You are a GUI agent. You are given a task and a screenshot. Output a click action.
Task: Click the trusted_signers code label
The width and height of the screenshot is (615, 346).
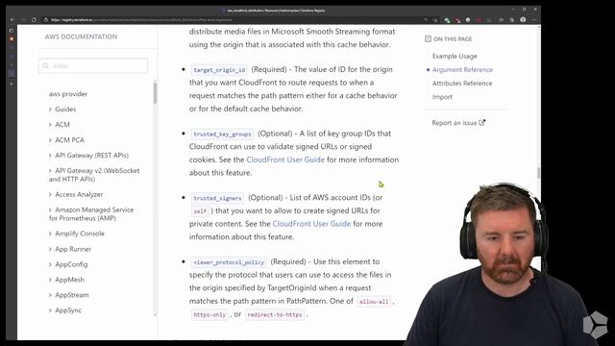(217, 198)
